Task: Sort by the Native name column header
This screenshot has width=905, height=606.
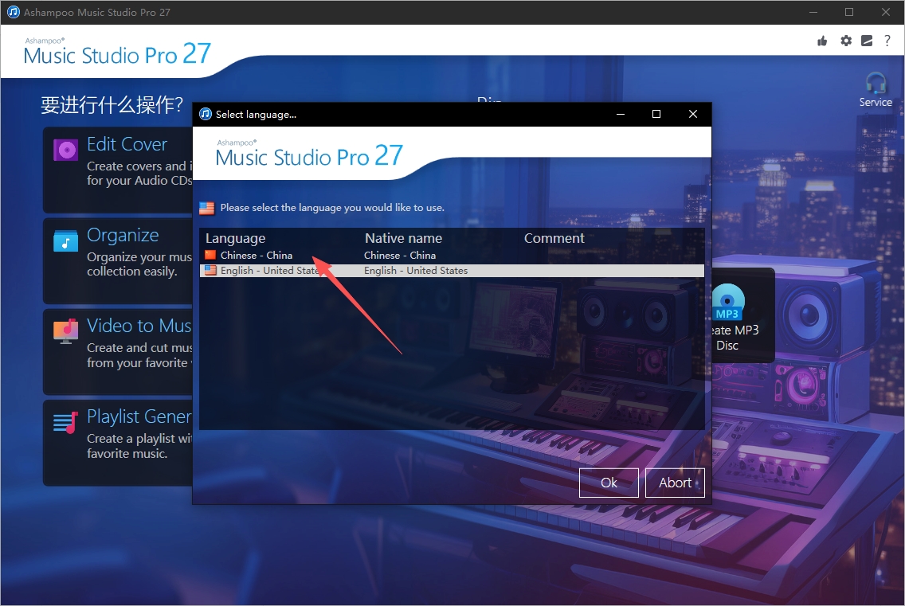Action: pyautogui.click(x=403, y=238)
